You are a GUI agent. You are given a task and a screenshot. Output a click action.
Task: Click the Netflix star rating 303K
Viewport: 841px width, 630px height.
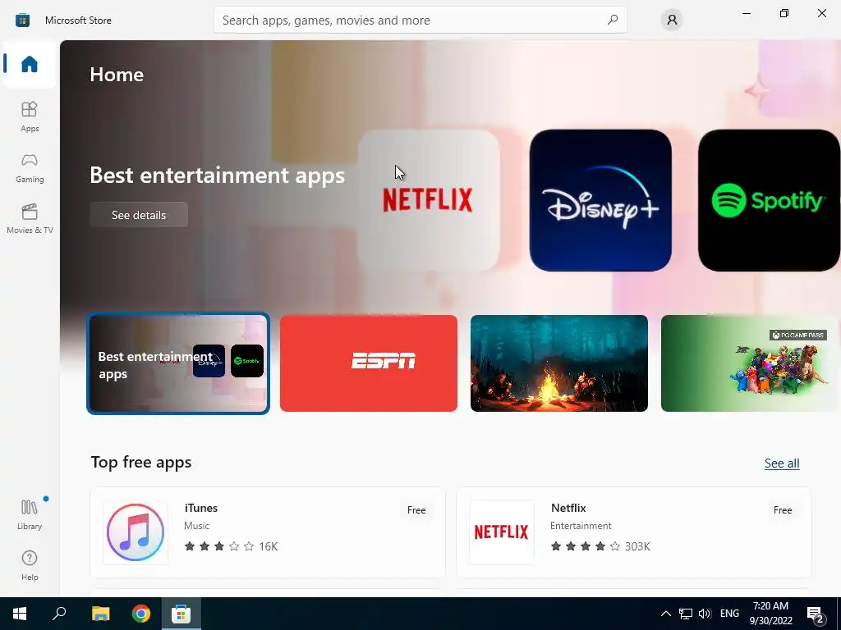[600, 546]
